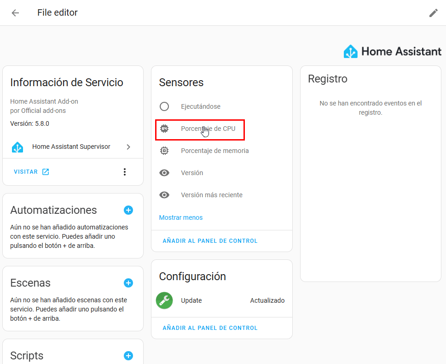
Task: Open the three-dot overflow menu
Action: pos(124,172)
